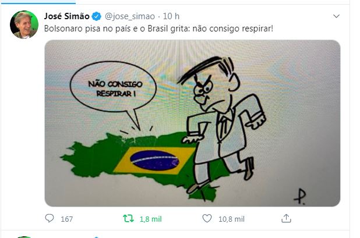Click the blue verified badge

[x=97, y=16]
